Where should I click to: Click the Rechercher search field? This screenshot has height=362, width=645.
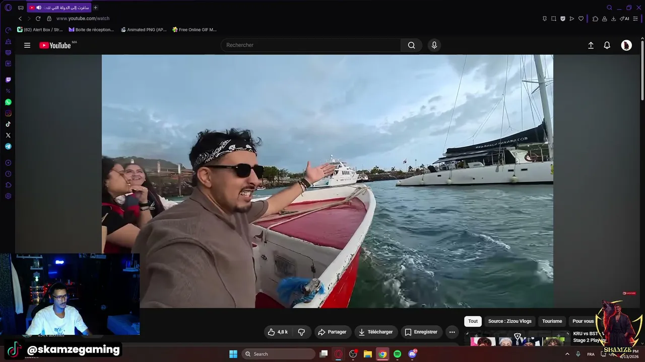(x=311, y=45)
